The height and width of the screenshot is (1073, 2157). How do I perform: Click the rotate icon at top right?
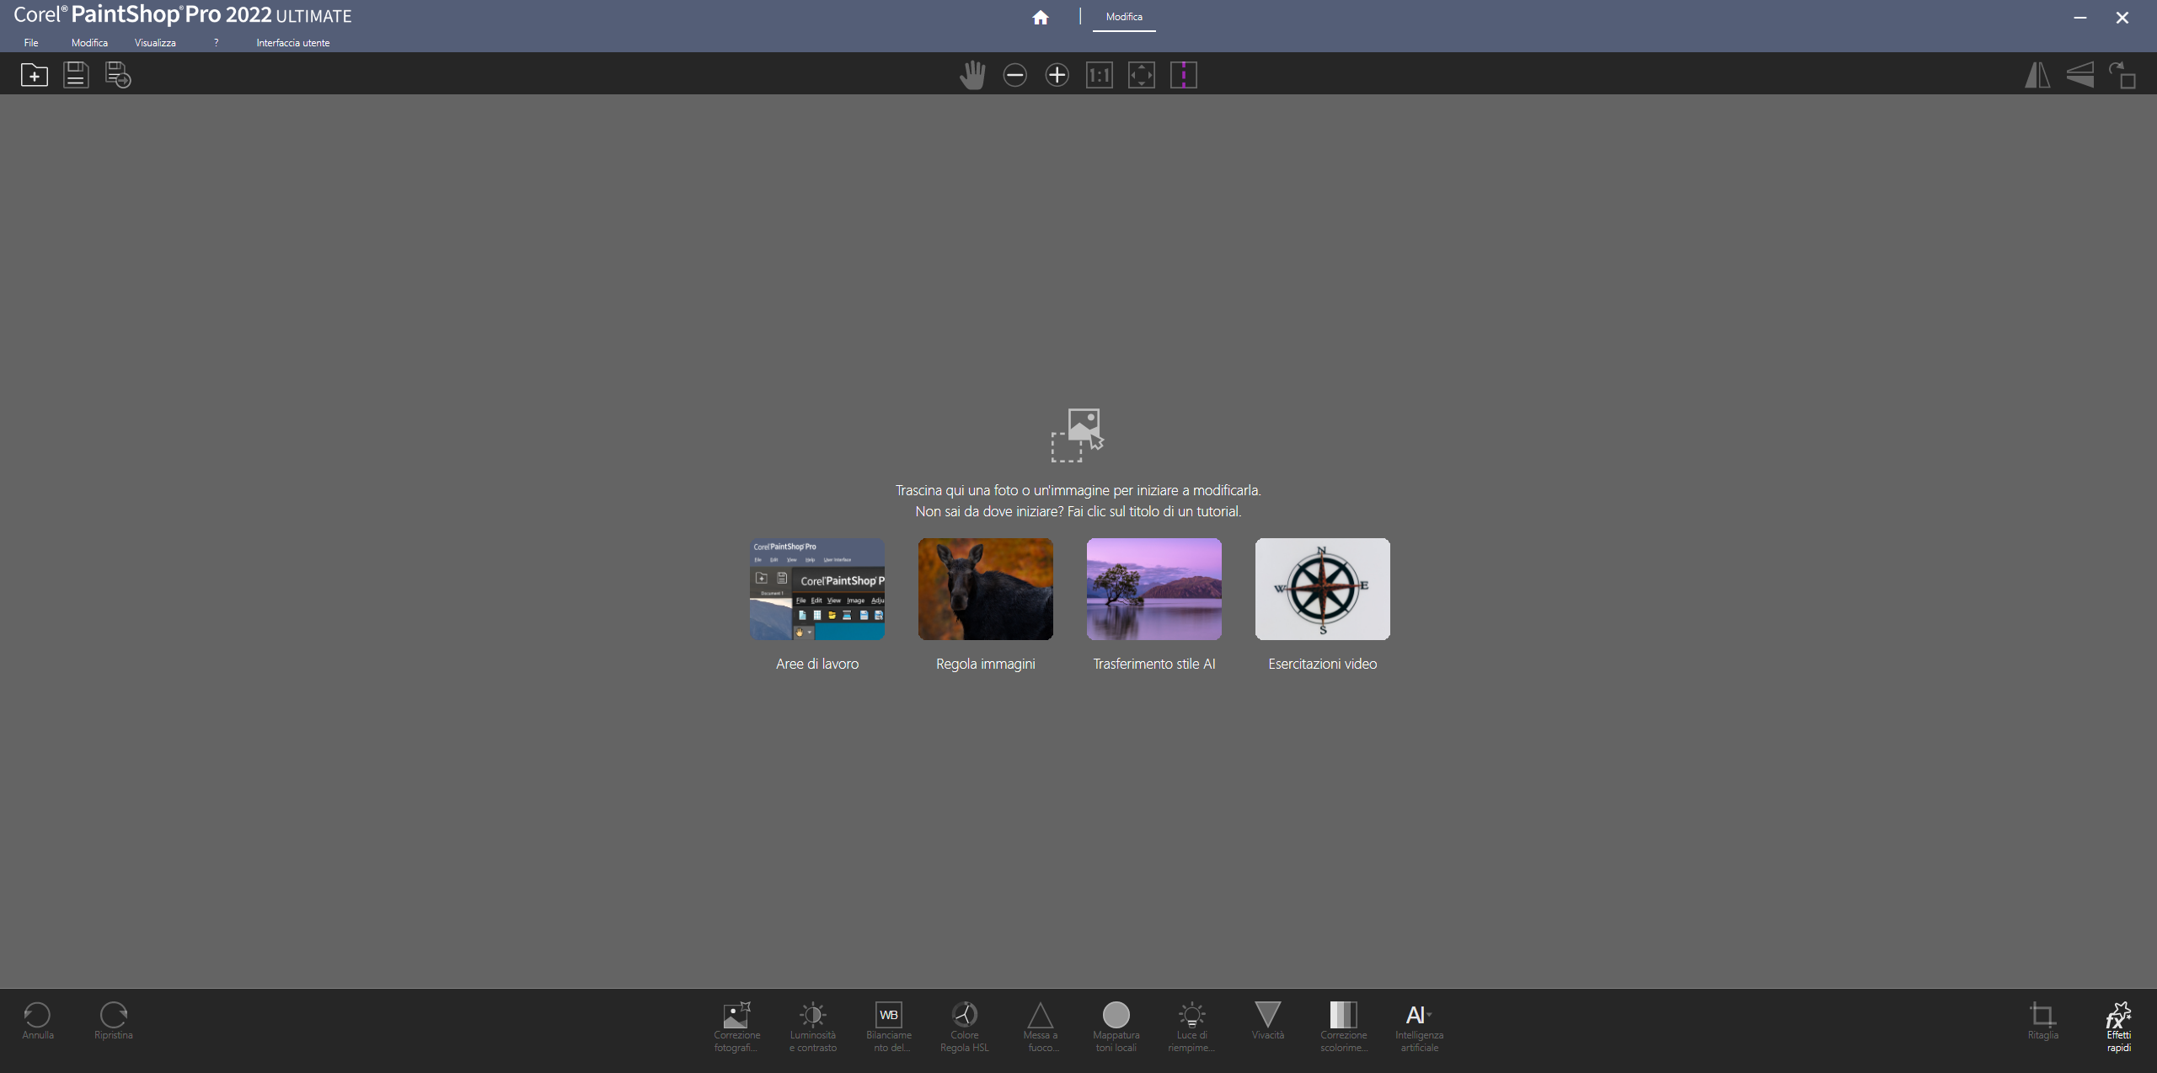[2122, 75]
